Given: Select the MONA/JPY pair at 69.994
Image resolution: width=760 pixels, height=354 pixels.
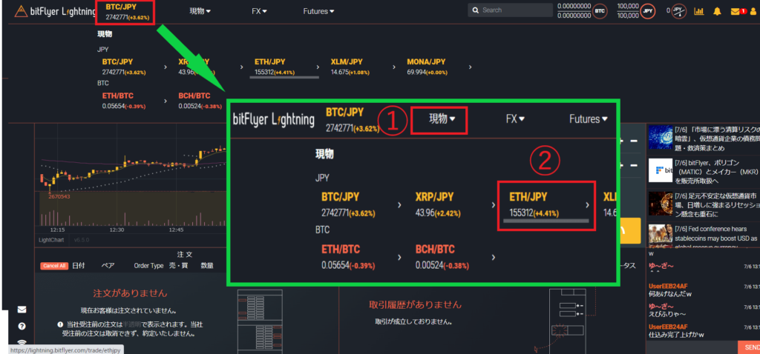Looking at the screenshot, I should [x=427, y=67].
